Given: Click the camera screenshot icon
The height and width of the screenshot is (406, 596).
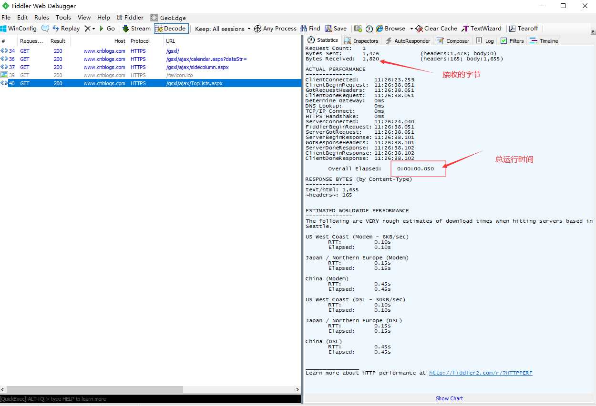Looking at the screenshot, I should point(358,29).
